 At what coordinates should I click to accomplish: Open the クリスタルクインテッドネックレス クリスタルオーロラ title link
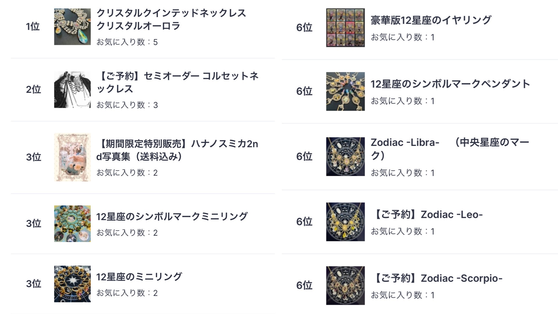(171, 19)
